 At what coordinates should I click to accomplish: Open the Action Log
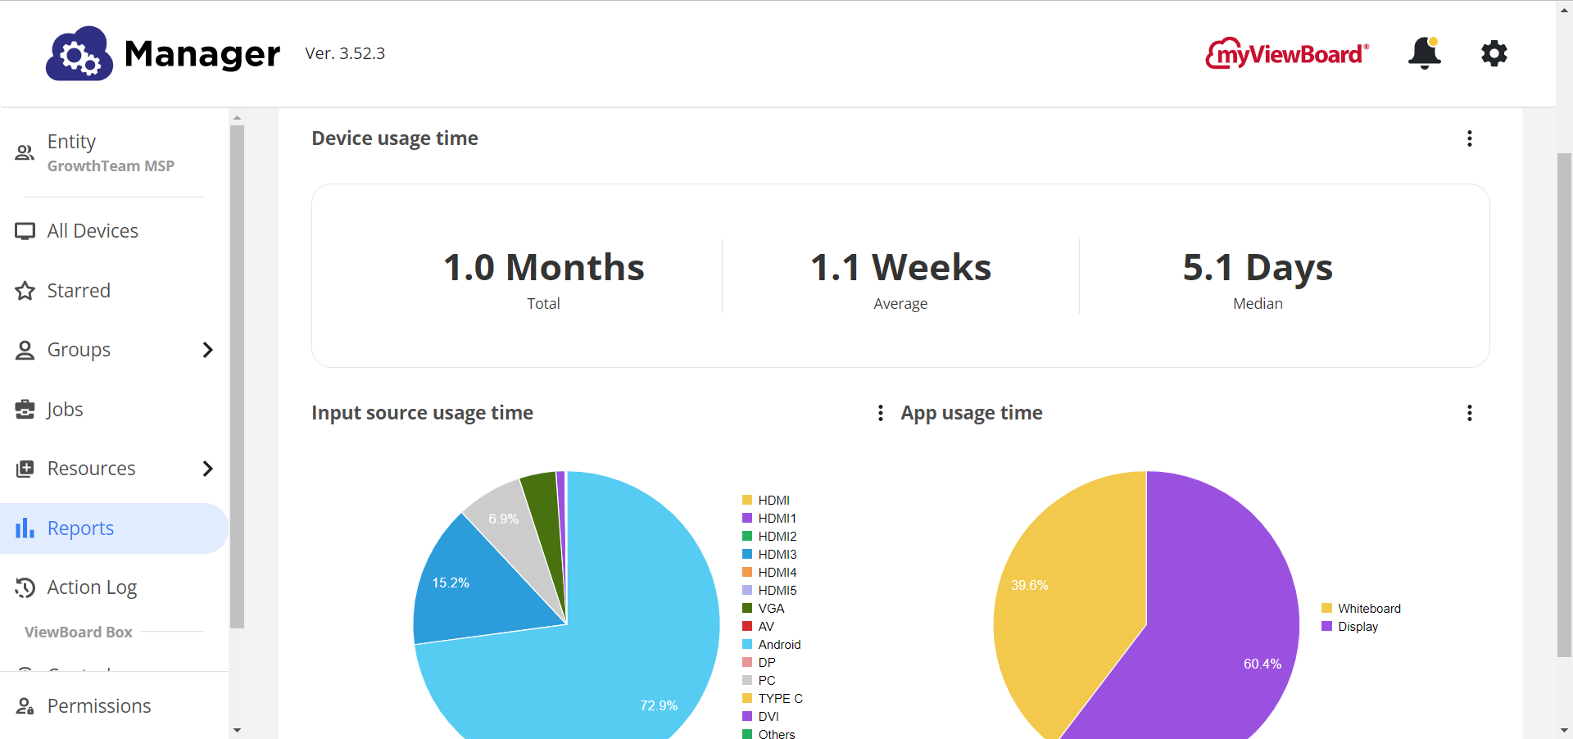coord(114,587)
